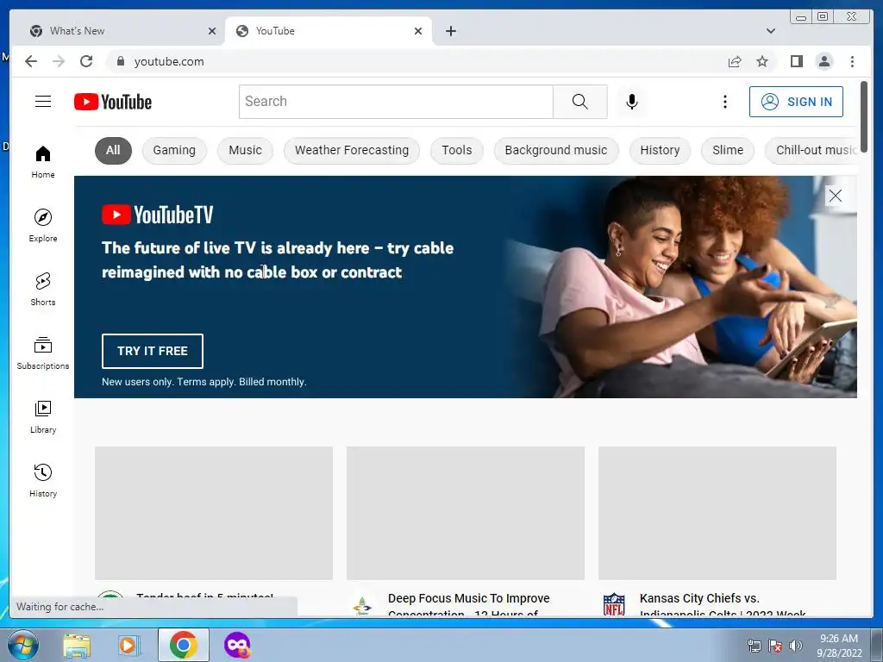Open Subscriptions in sidebar
Image resolution: width=883 pixels, height=662 pixels.
43,353
